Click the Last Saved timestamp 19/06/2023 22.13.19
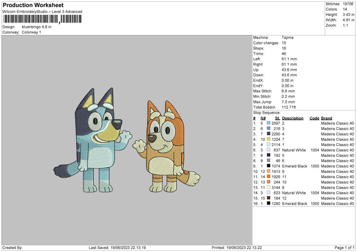This screenshot has height=252, width=357. click(x=128, y=247)
